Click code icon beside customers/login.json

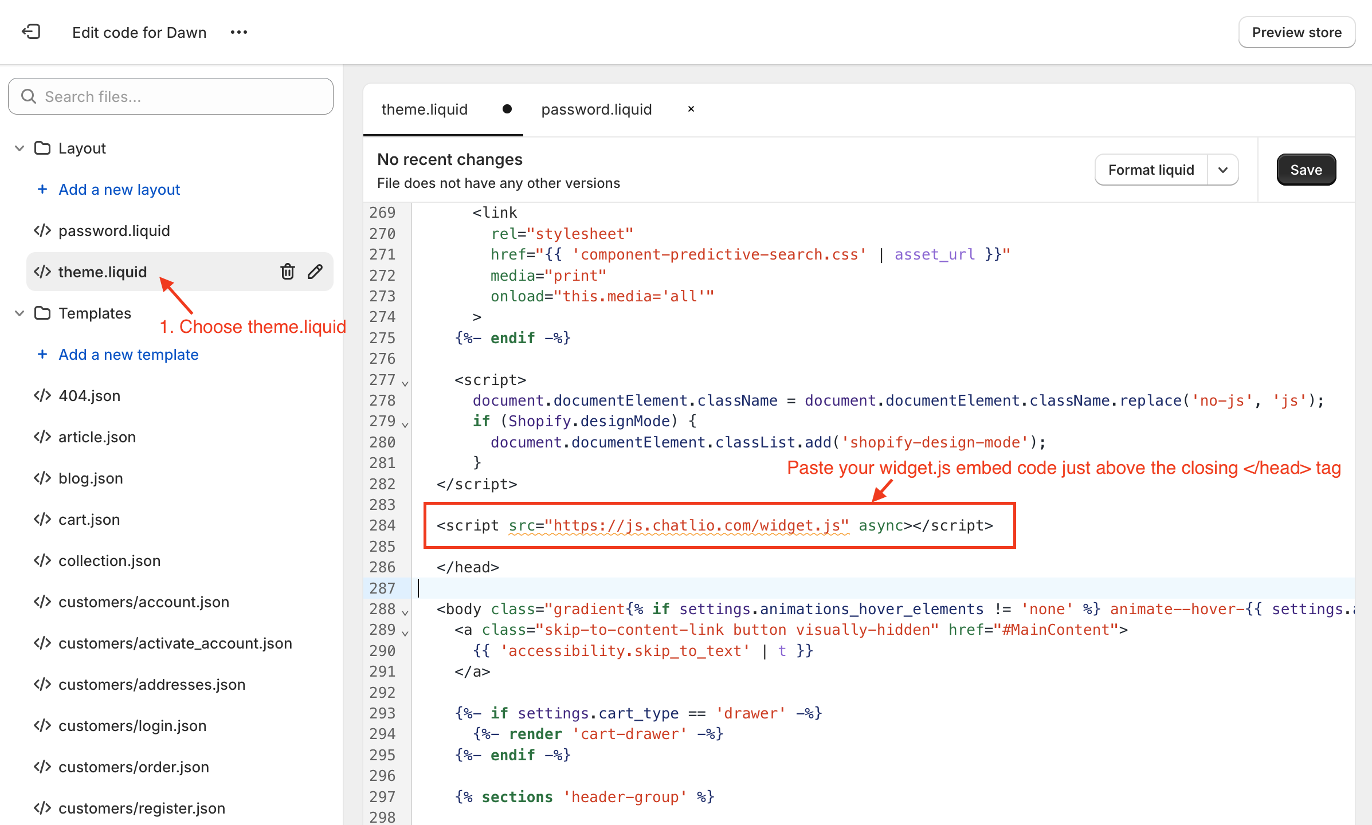[42, 725]
